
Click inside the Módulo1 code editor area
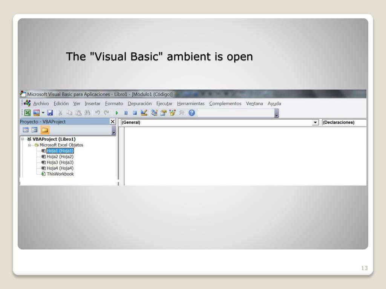coord(245,156)
